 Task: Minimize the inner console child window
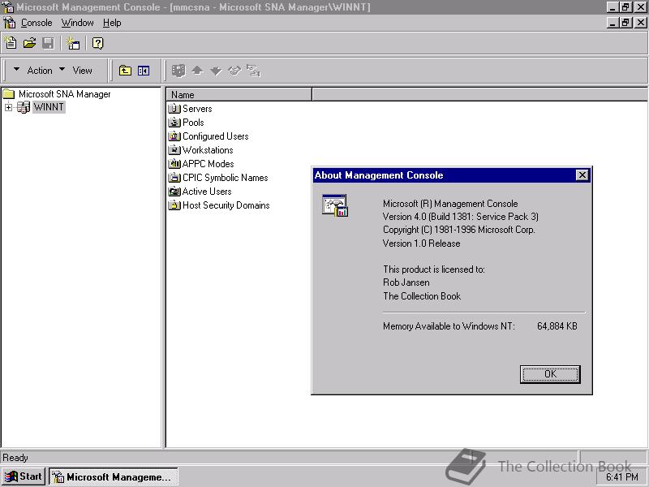613,23
